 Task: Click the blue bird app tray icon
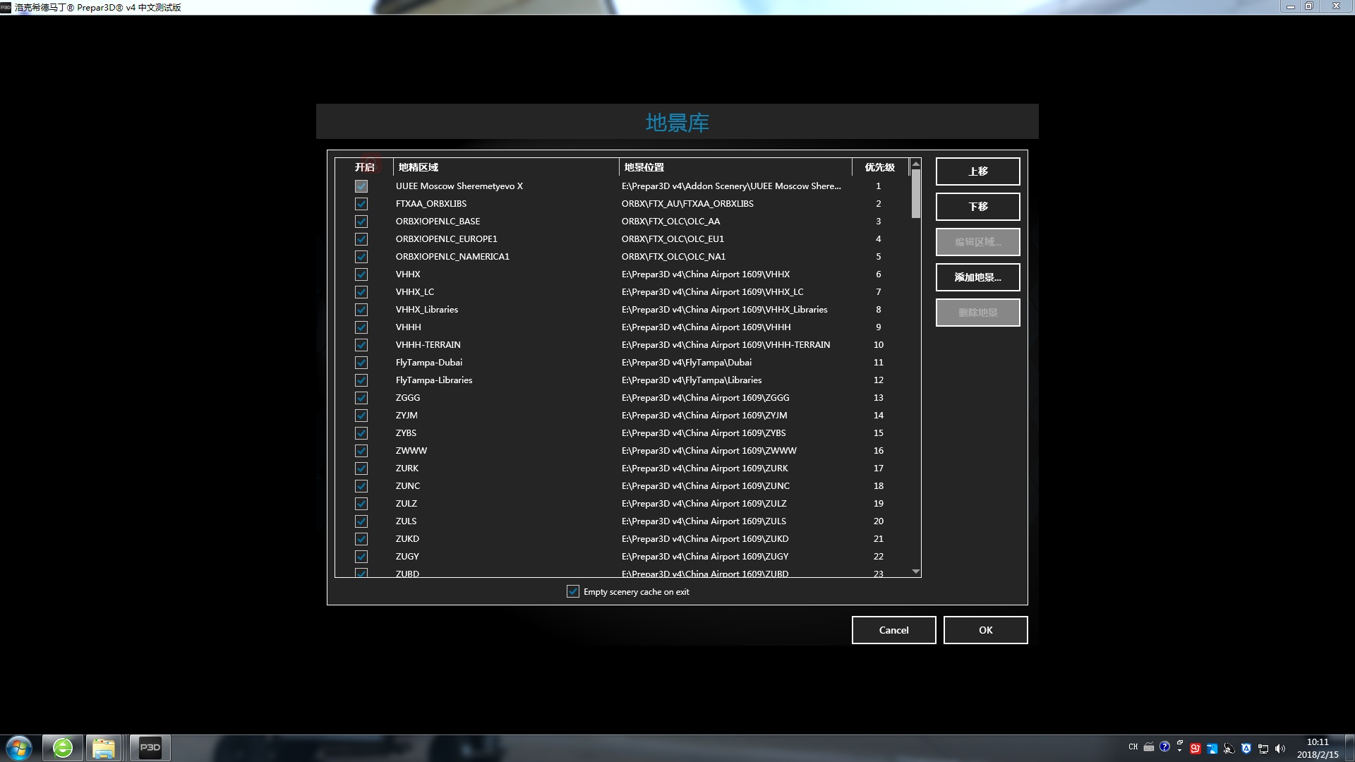coord(1212,749)
